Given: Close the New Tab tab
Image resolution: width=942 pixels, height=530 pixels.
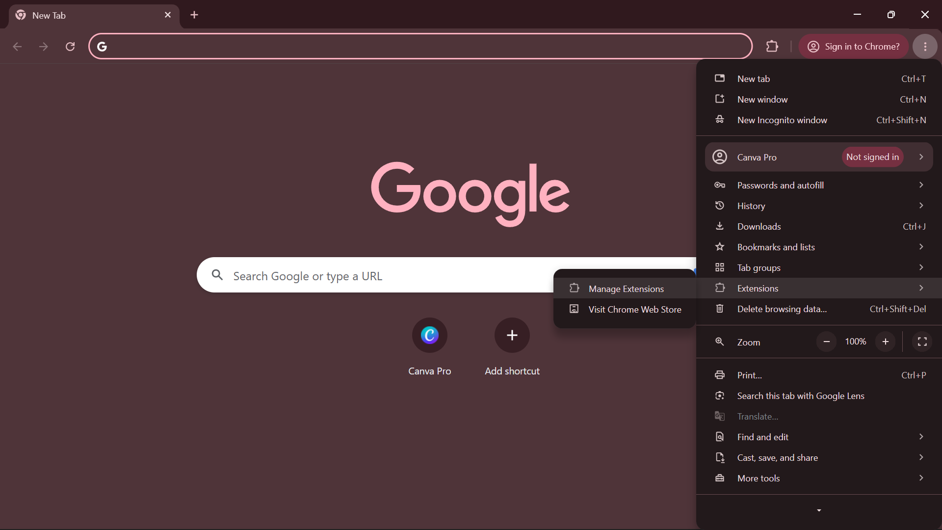Looking at the screenshot, I should point(168,15).
